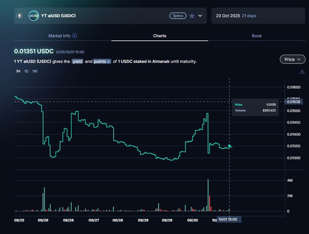Click the alUSD token logo

(x=33, y=16)
